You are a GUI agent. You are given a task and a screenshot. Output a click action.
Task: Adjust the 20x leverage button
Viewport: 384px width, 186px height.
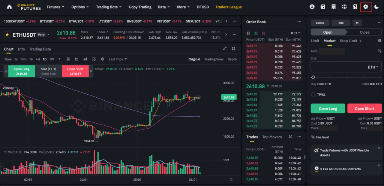[341, 23]
